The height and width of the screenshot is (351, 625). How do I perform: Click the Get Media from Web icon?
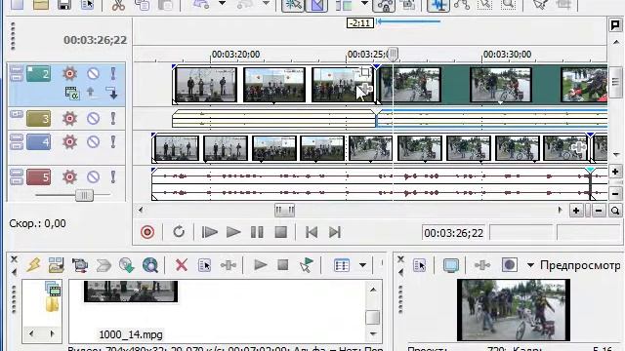tap(150, 265)
